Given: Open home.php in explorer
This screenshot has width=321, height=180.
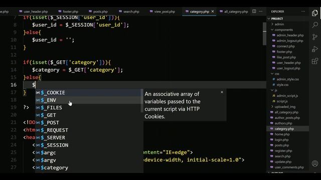Looking at the screenshot, I should point(282,134).
